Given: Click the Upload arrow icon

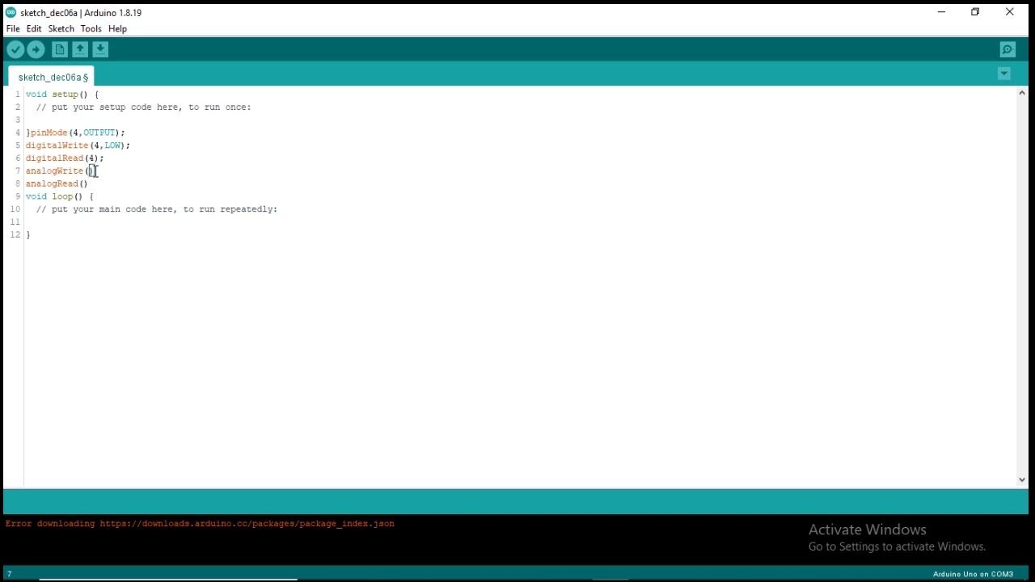Looking at the screenshot, I should (x=36, y=50).
